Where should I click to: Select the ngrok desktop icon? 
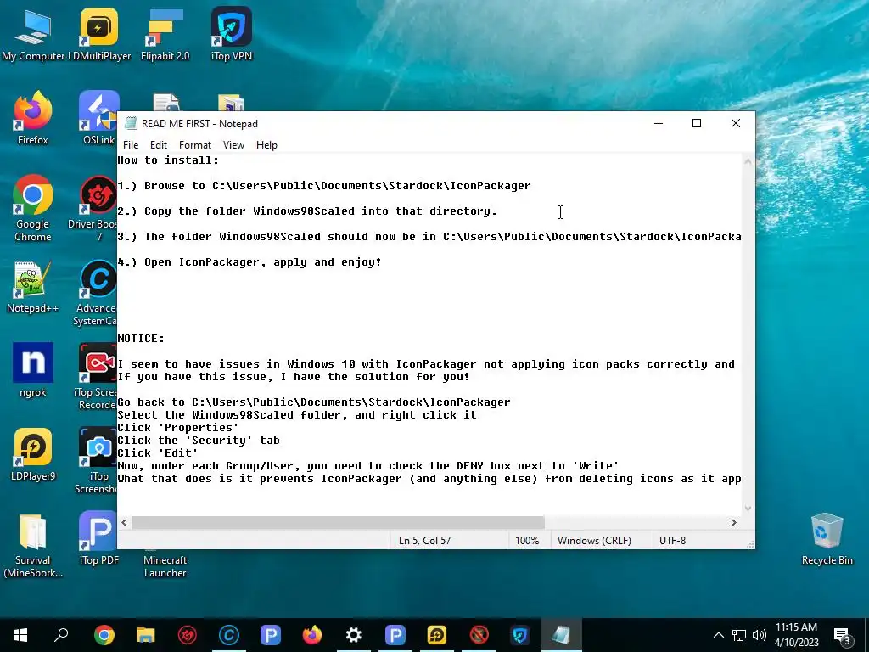point(33,370)
